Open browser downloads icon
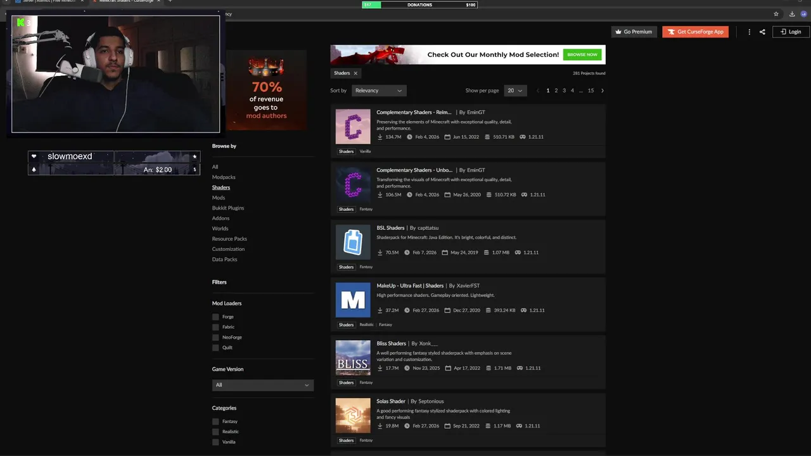Viewport: 811px width, 456px height. (x=792, y=14)
